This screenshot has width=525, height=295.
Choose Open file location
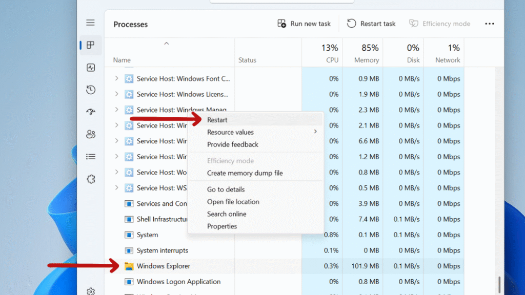coord(255,202)
